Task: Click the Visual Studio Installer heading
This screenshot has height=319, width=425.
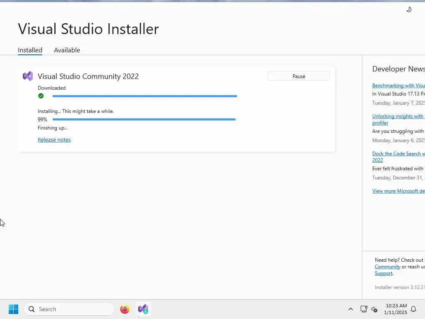Action: tap(88, 29)
